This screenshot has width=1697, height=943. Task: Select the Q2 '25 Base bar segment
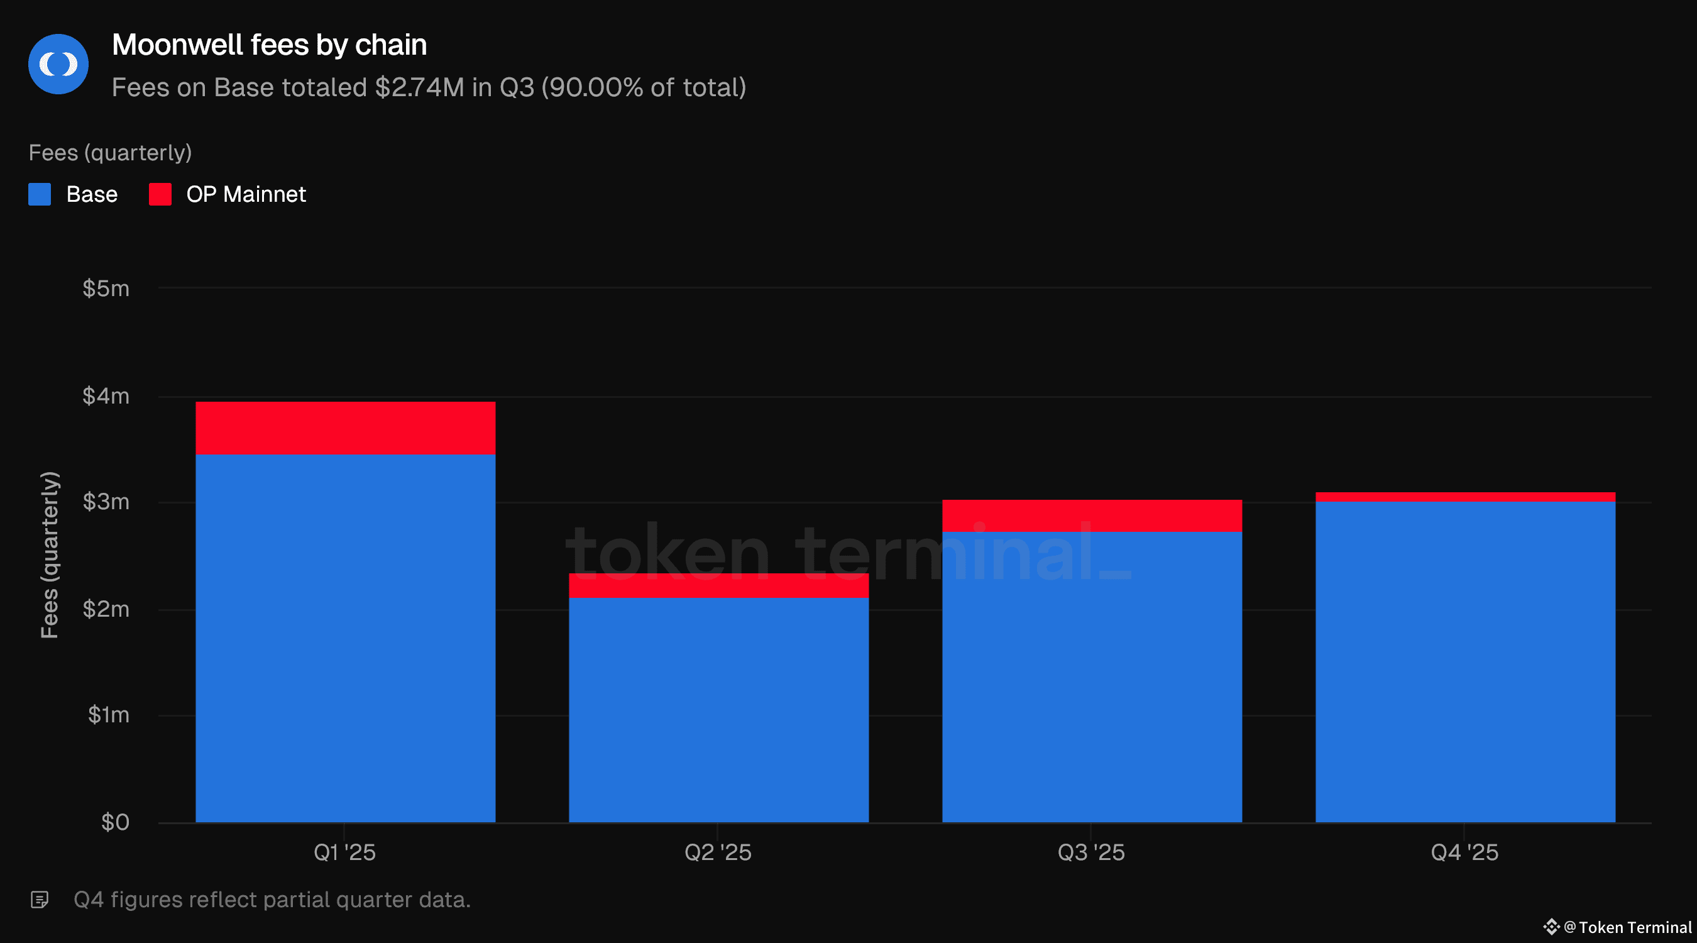[719, 710]
